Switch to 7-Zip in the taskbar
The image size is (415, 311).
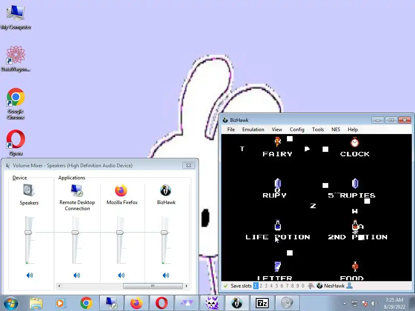(262, 303)
